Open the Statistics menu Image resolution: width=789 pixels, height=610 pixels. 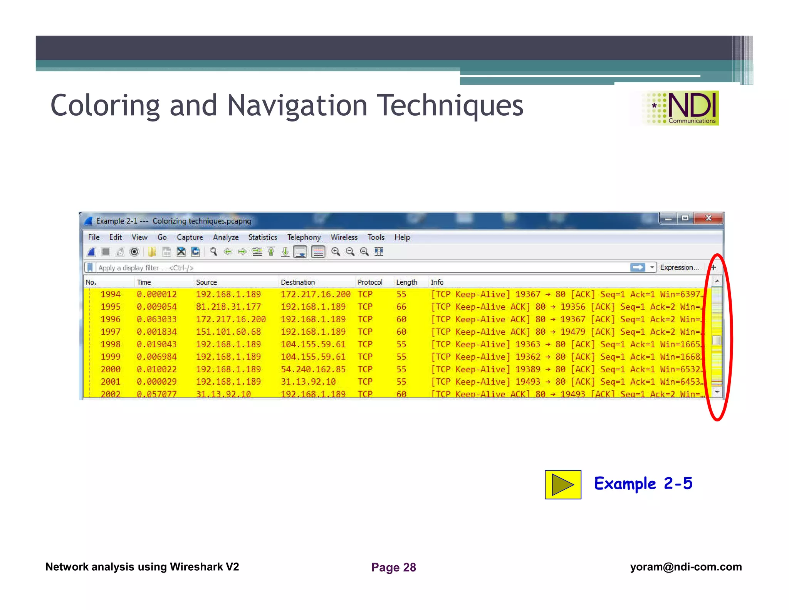[263, 237]
